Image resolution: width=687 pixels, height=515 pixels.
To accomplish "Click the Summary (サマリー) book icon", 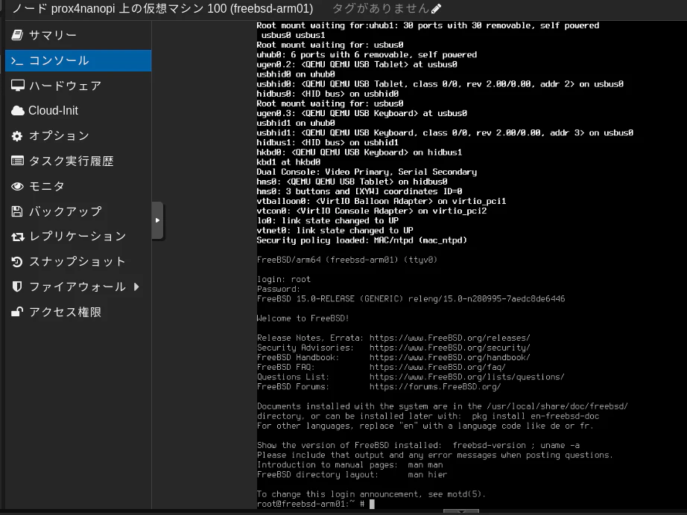I will click(17, 35).
